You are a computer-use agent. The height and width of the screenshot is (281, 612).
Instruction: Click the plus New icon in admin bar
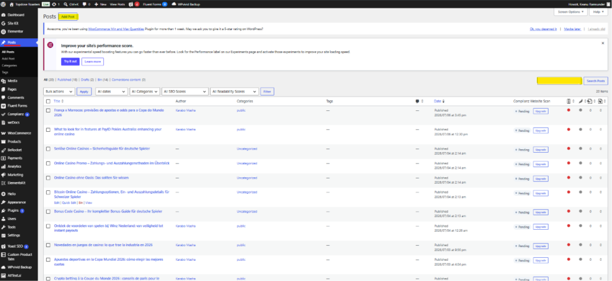96,4
